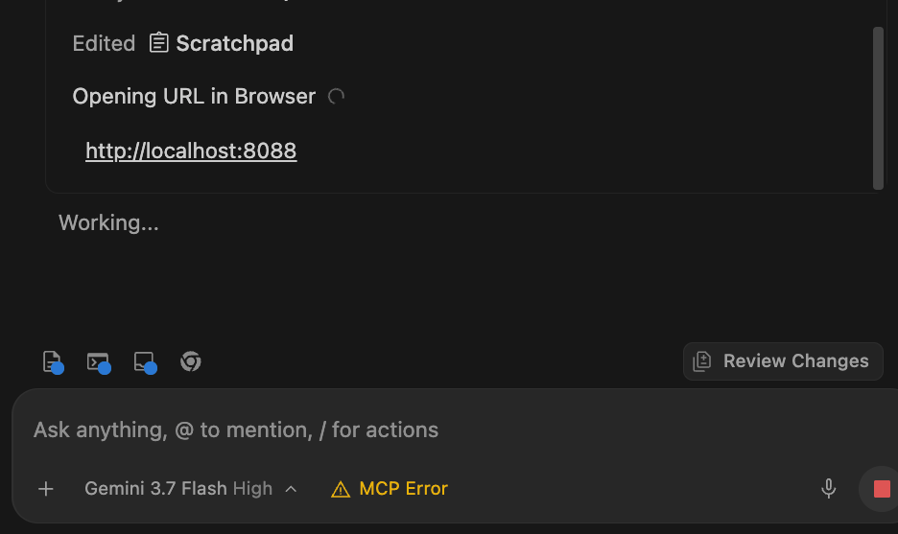Show details for the MCP Error label
This screenshot has width=898, height=534.
[403, 489]
